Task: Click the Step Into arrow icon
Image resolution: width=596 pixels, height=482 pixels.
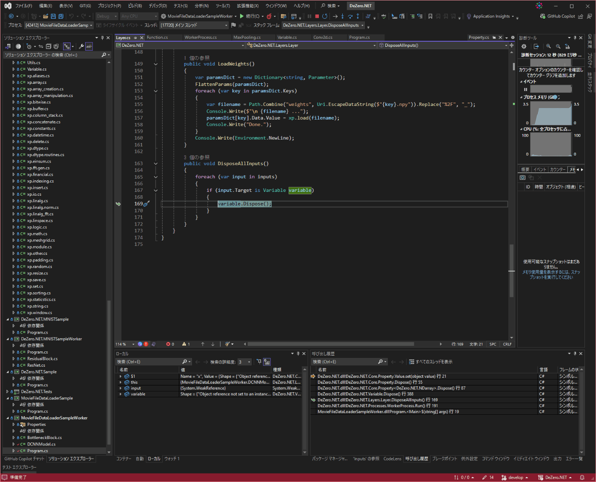Action: tap(342, 16)
